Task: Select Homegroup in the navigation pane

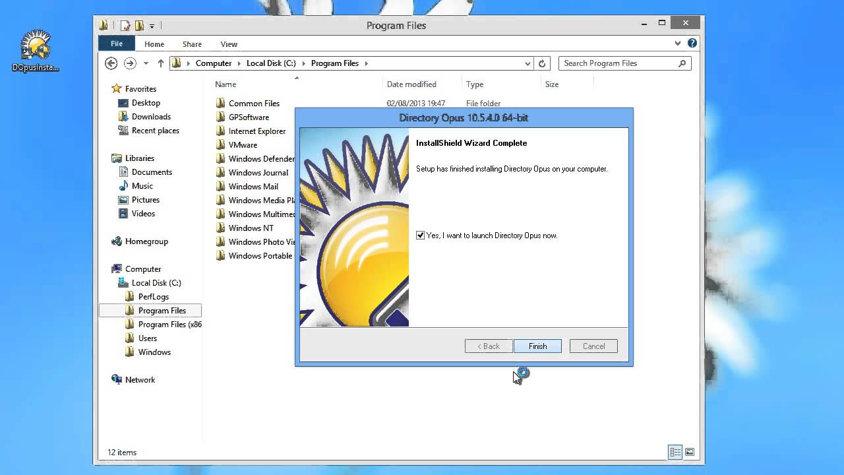Action: [x=146, y=241]
